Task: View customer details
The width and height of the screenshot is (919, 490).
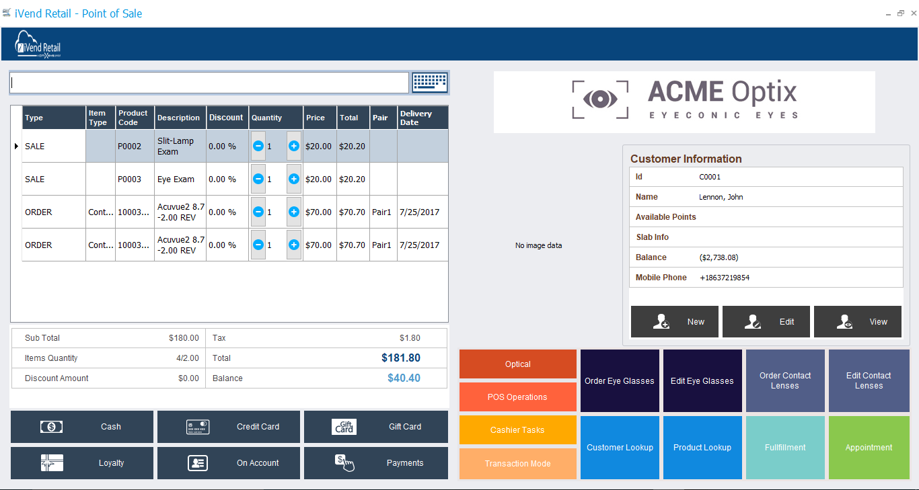Action: (858, 322)
